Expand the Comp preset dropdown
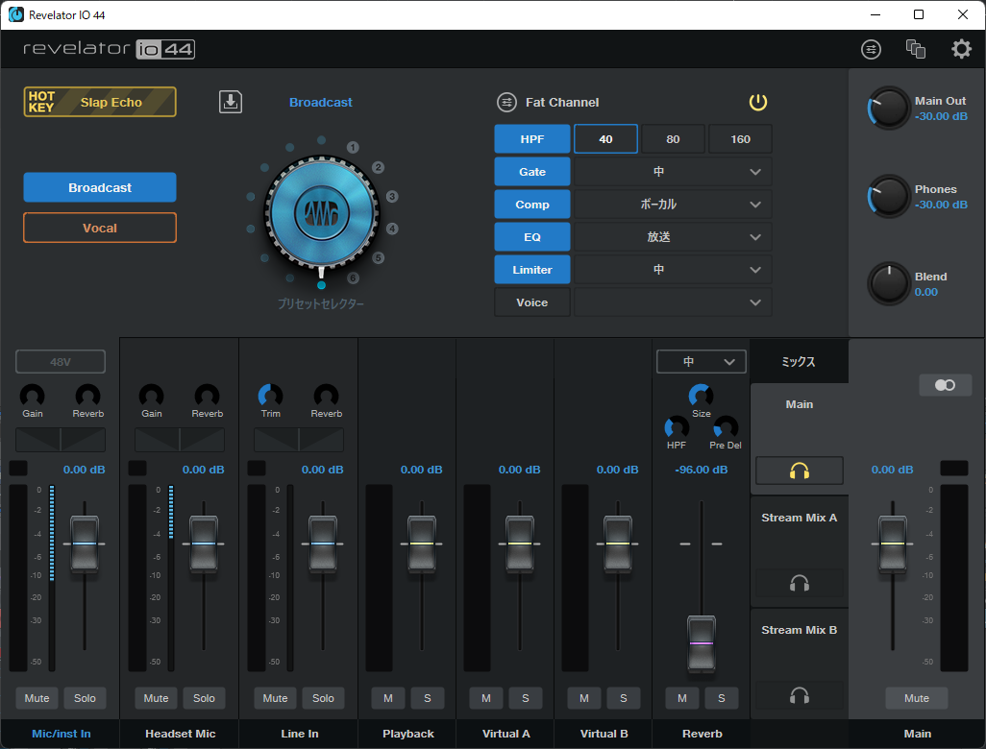Image resolution: width=986 pixels, height=749 pixels. point(673,205)
